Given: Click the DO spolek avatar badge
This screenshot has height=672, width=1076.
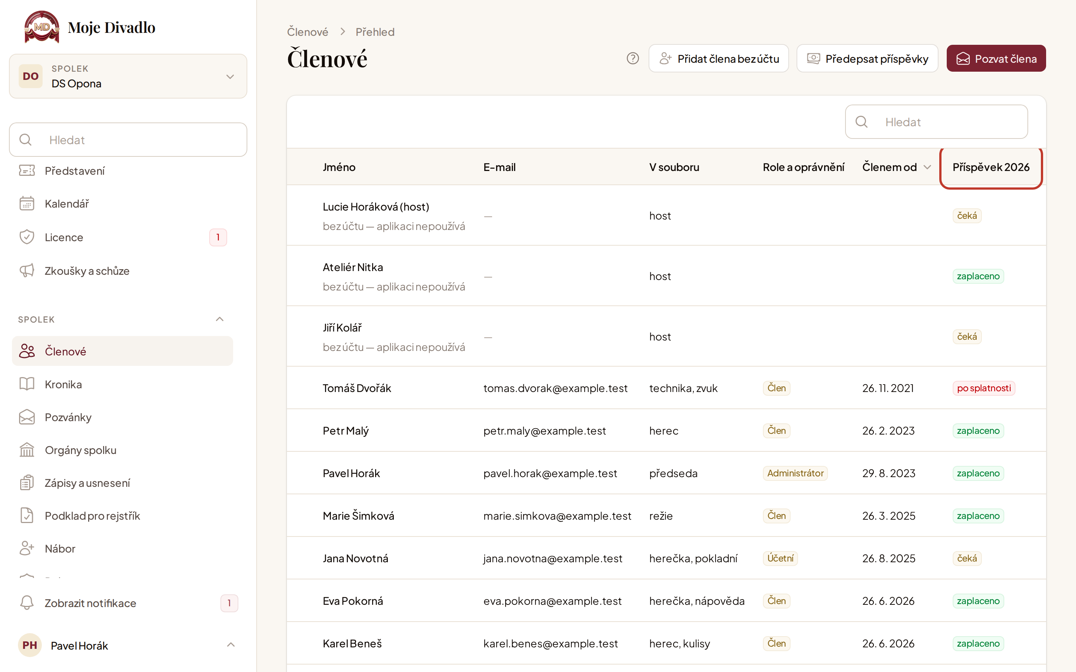Looking at the screenshot, I should point(31,76).
